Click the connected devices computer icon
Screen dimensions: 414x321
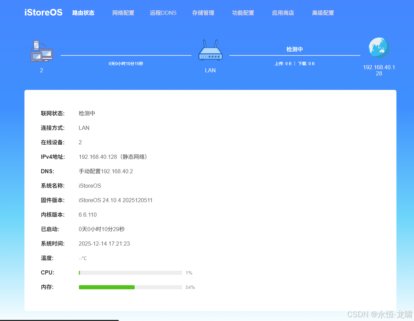[x=41, y=51]
